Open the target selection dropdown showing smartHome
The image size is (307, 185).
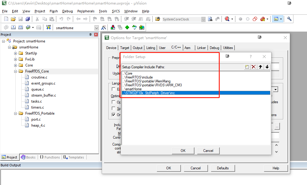click(96, 27)
